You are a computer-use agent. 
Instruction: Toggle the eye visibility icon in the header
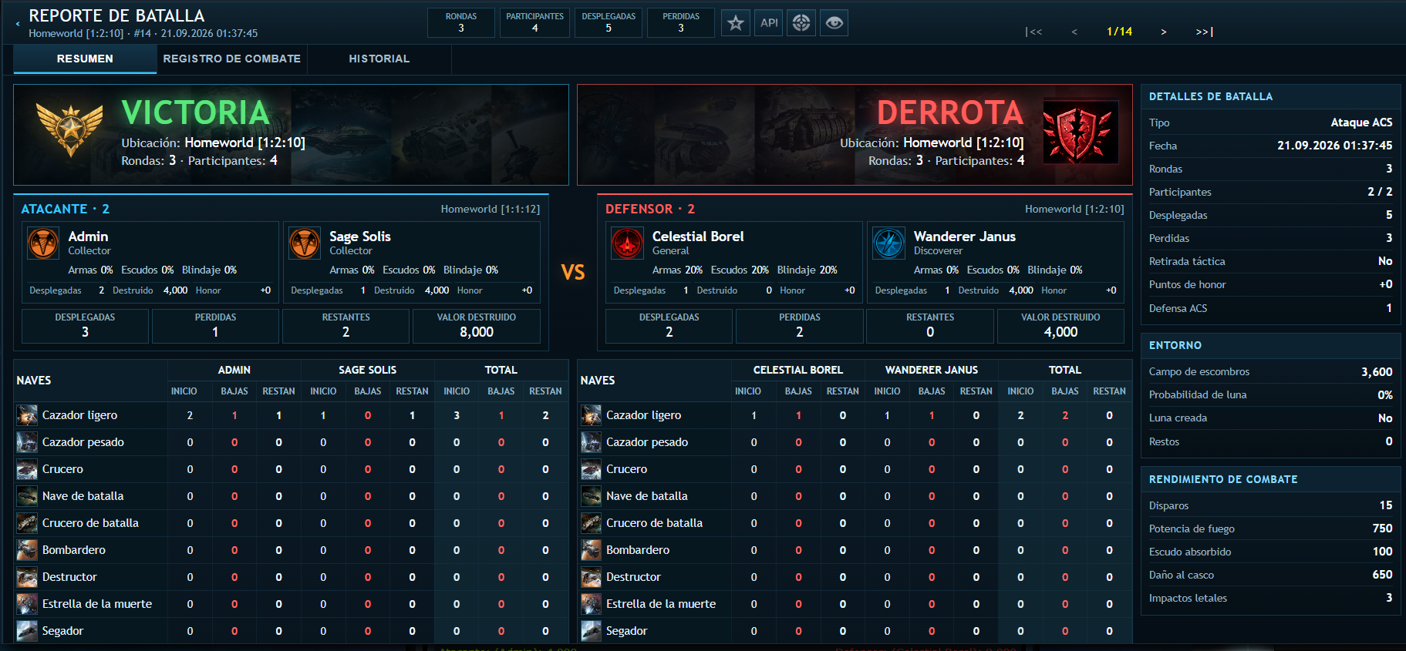(x=834, y=23)
